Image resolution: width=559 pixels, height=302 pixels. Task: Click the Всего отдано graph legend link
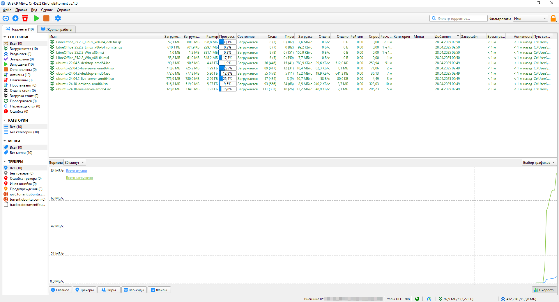click(77, 171)
